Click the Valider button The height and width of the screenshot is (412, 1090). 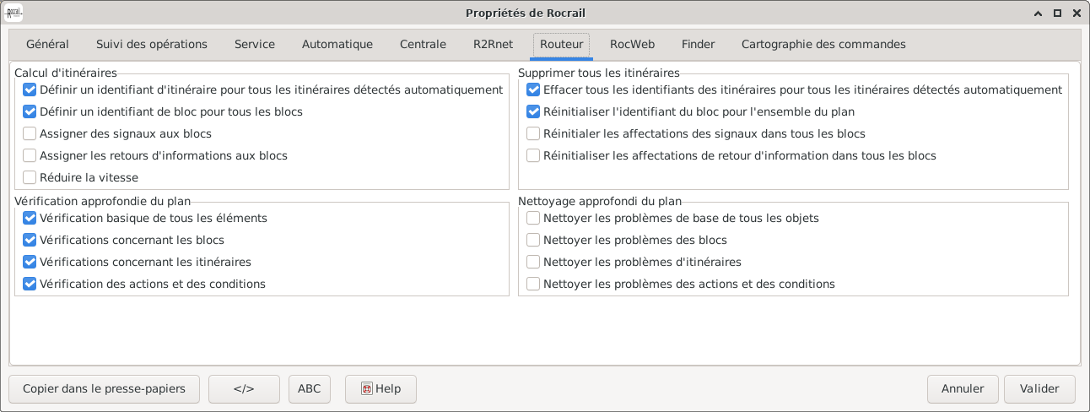click(x=1039, y=389)
